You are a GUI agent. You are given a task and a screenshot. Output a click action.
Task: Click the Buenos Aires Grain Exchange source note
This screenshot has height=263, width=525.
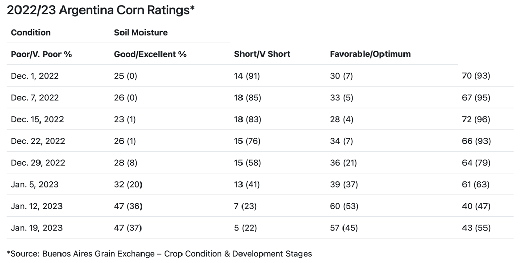pos(159,253)
